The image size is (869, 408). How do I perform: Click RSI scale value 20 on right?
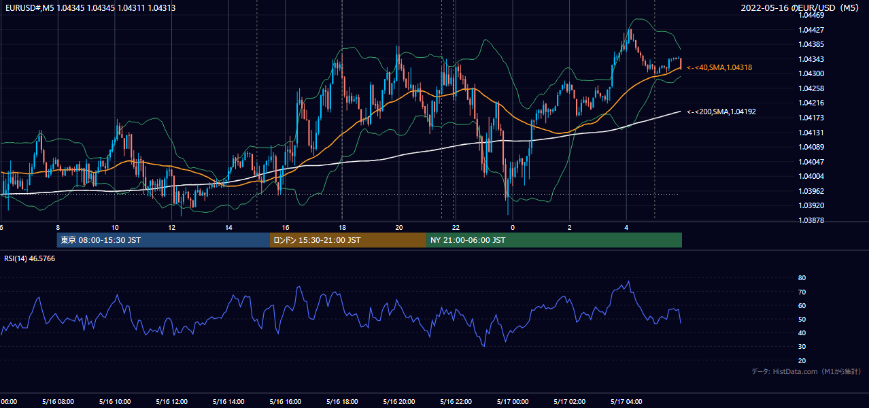[802, 360]
